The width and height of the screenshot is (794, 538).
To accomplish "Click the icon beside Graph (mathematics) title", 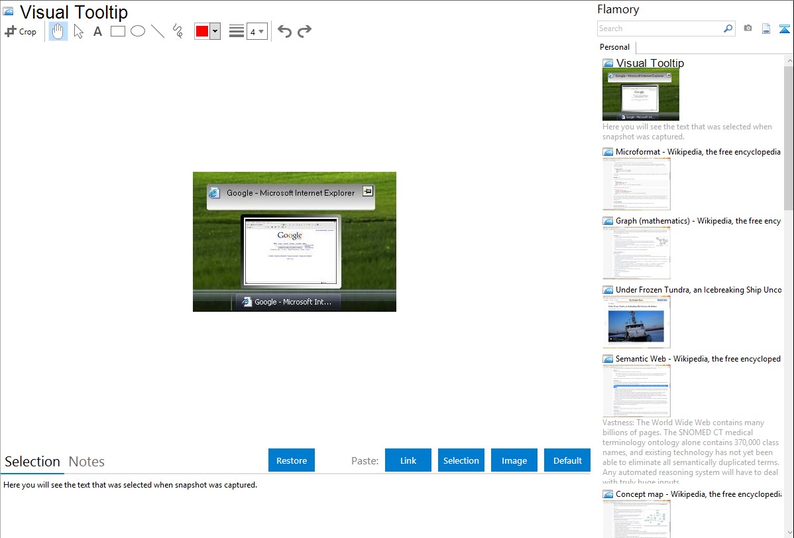I will tap(608, 221).
